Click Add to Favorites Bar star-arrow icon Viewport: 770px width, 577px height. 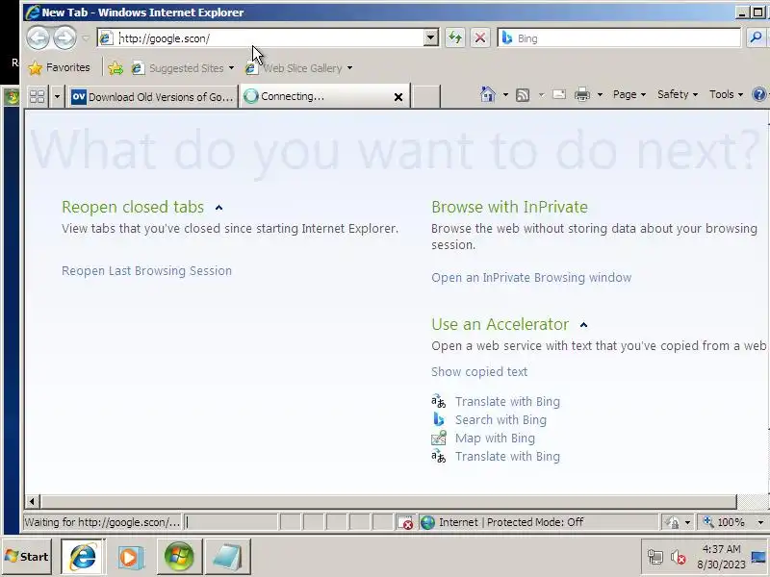click(115, 68)
